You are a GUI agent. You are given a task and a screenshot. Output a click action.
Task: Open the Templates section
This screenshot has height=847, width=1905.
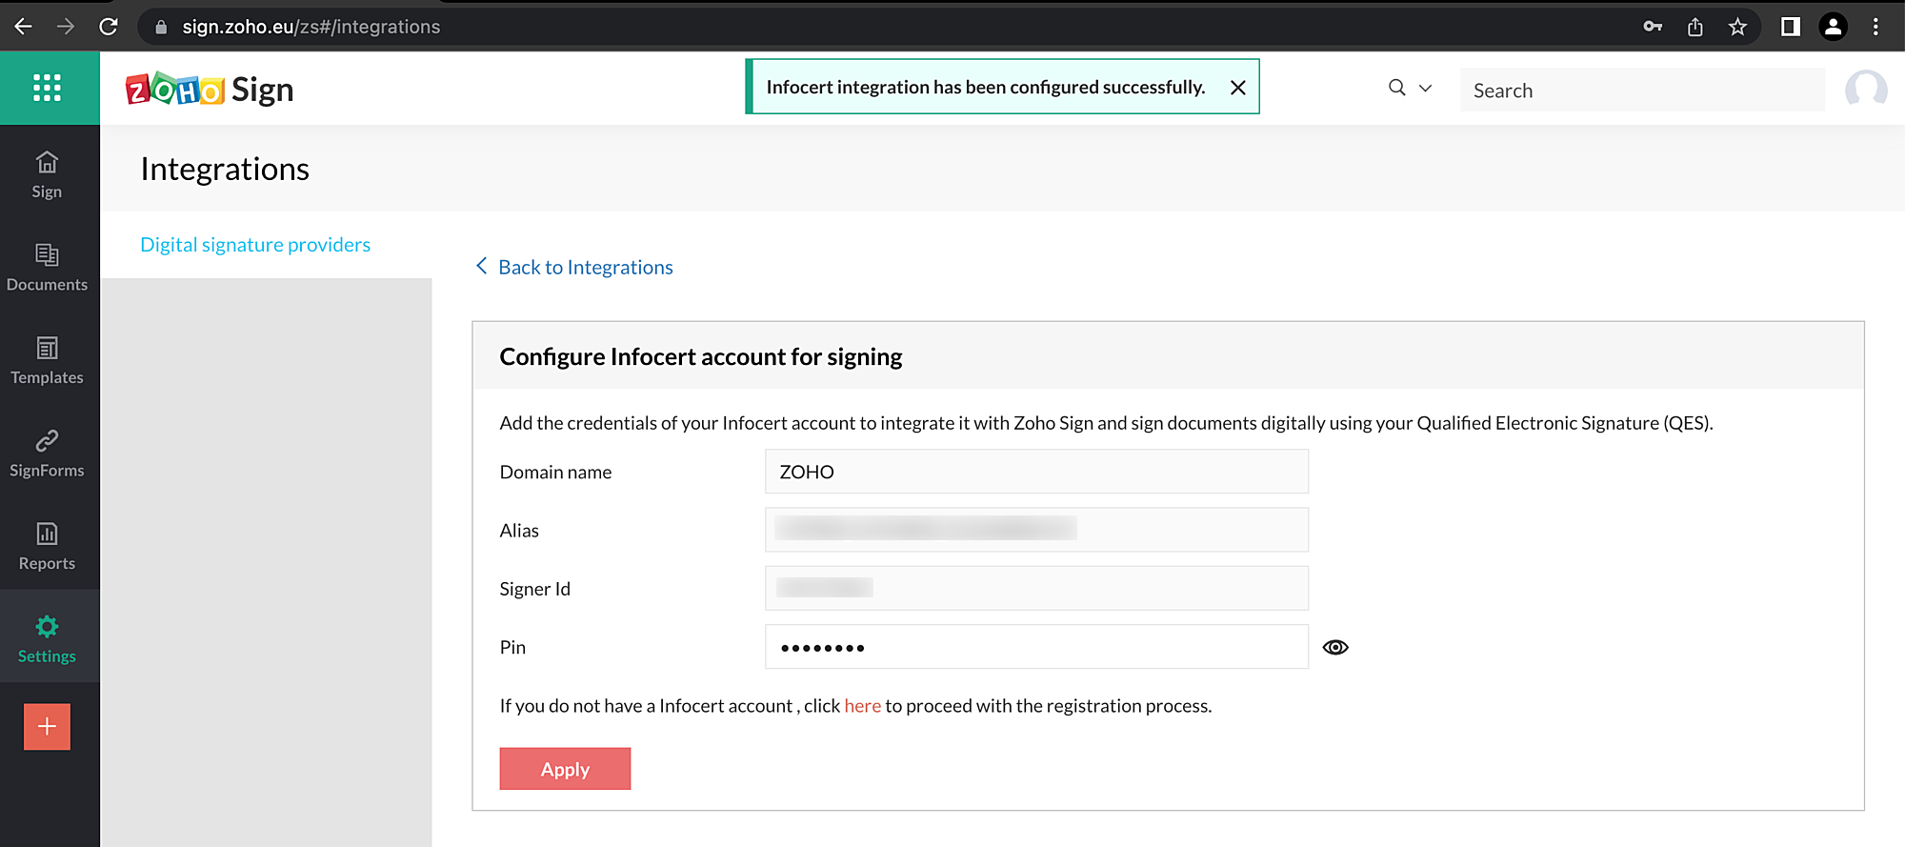click(x=47, y=361)
